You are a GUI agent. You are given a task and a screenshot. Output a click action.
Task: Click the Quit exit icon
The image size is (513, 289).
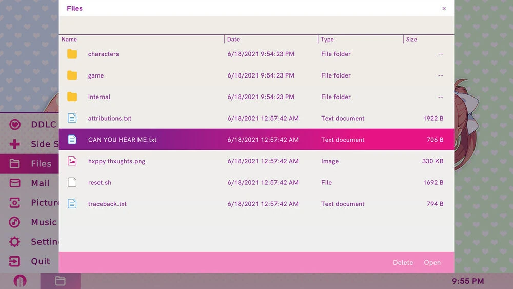click(15, 261)
